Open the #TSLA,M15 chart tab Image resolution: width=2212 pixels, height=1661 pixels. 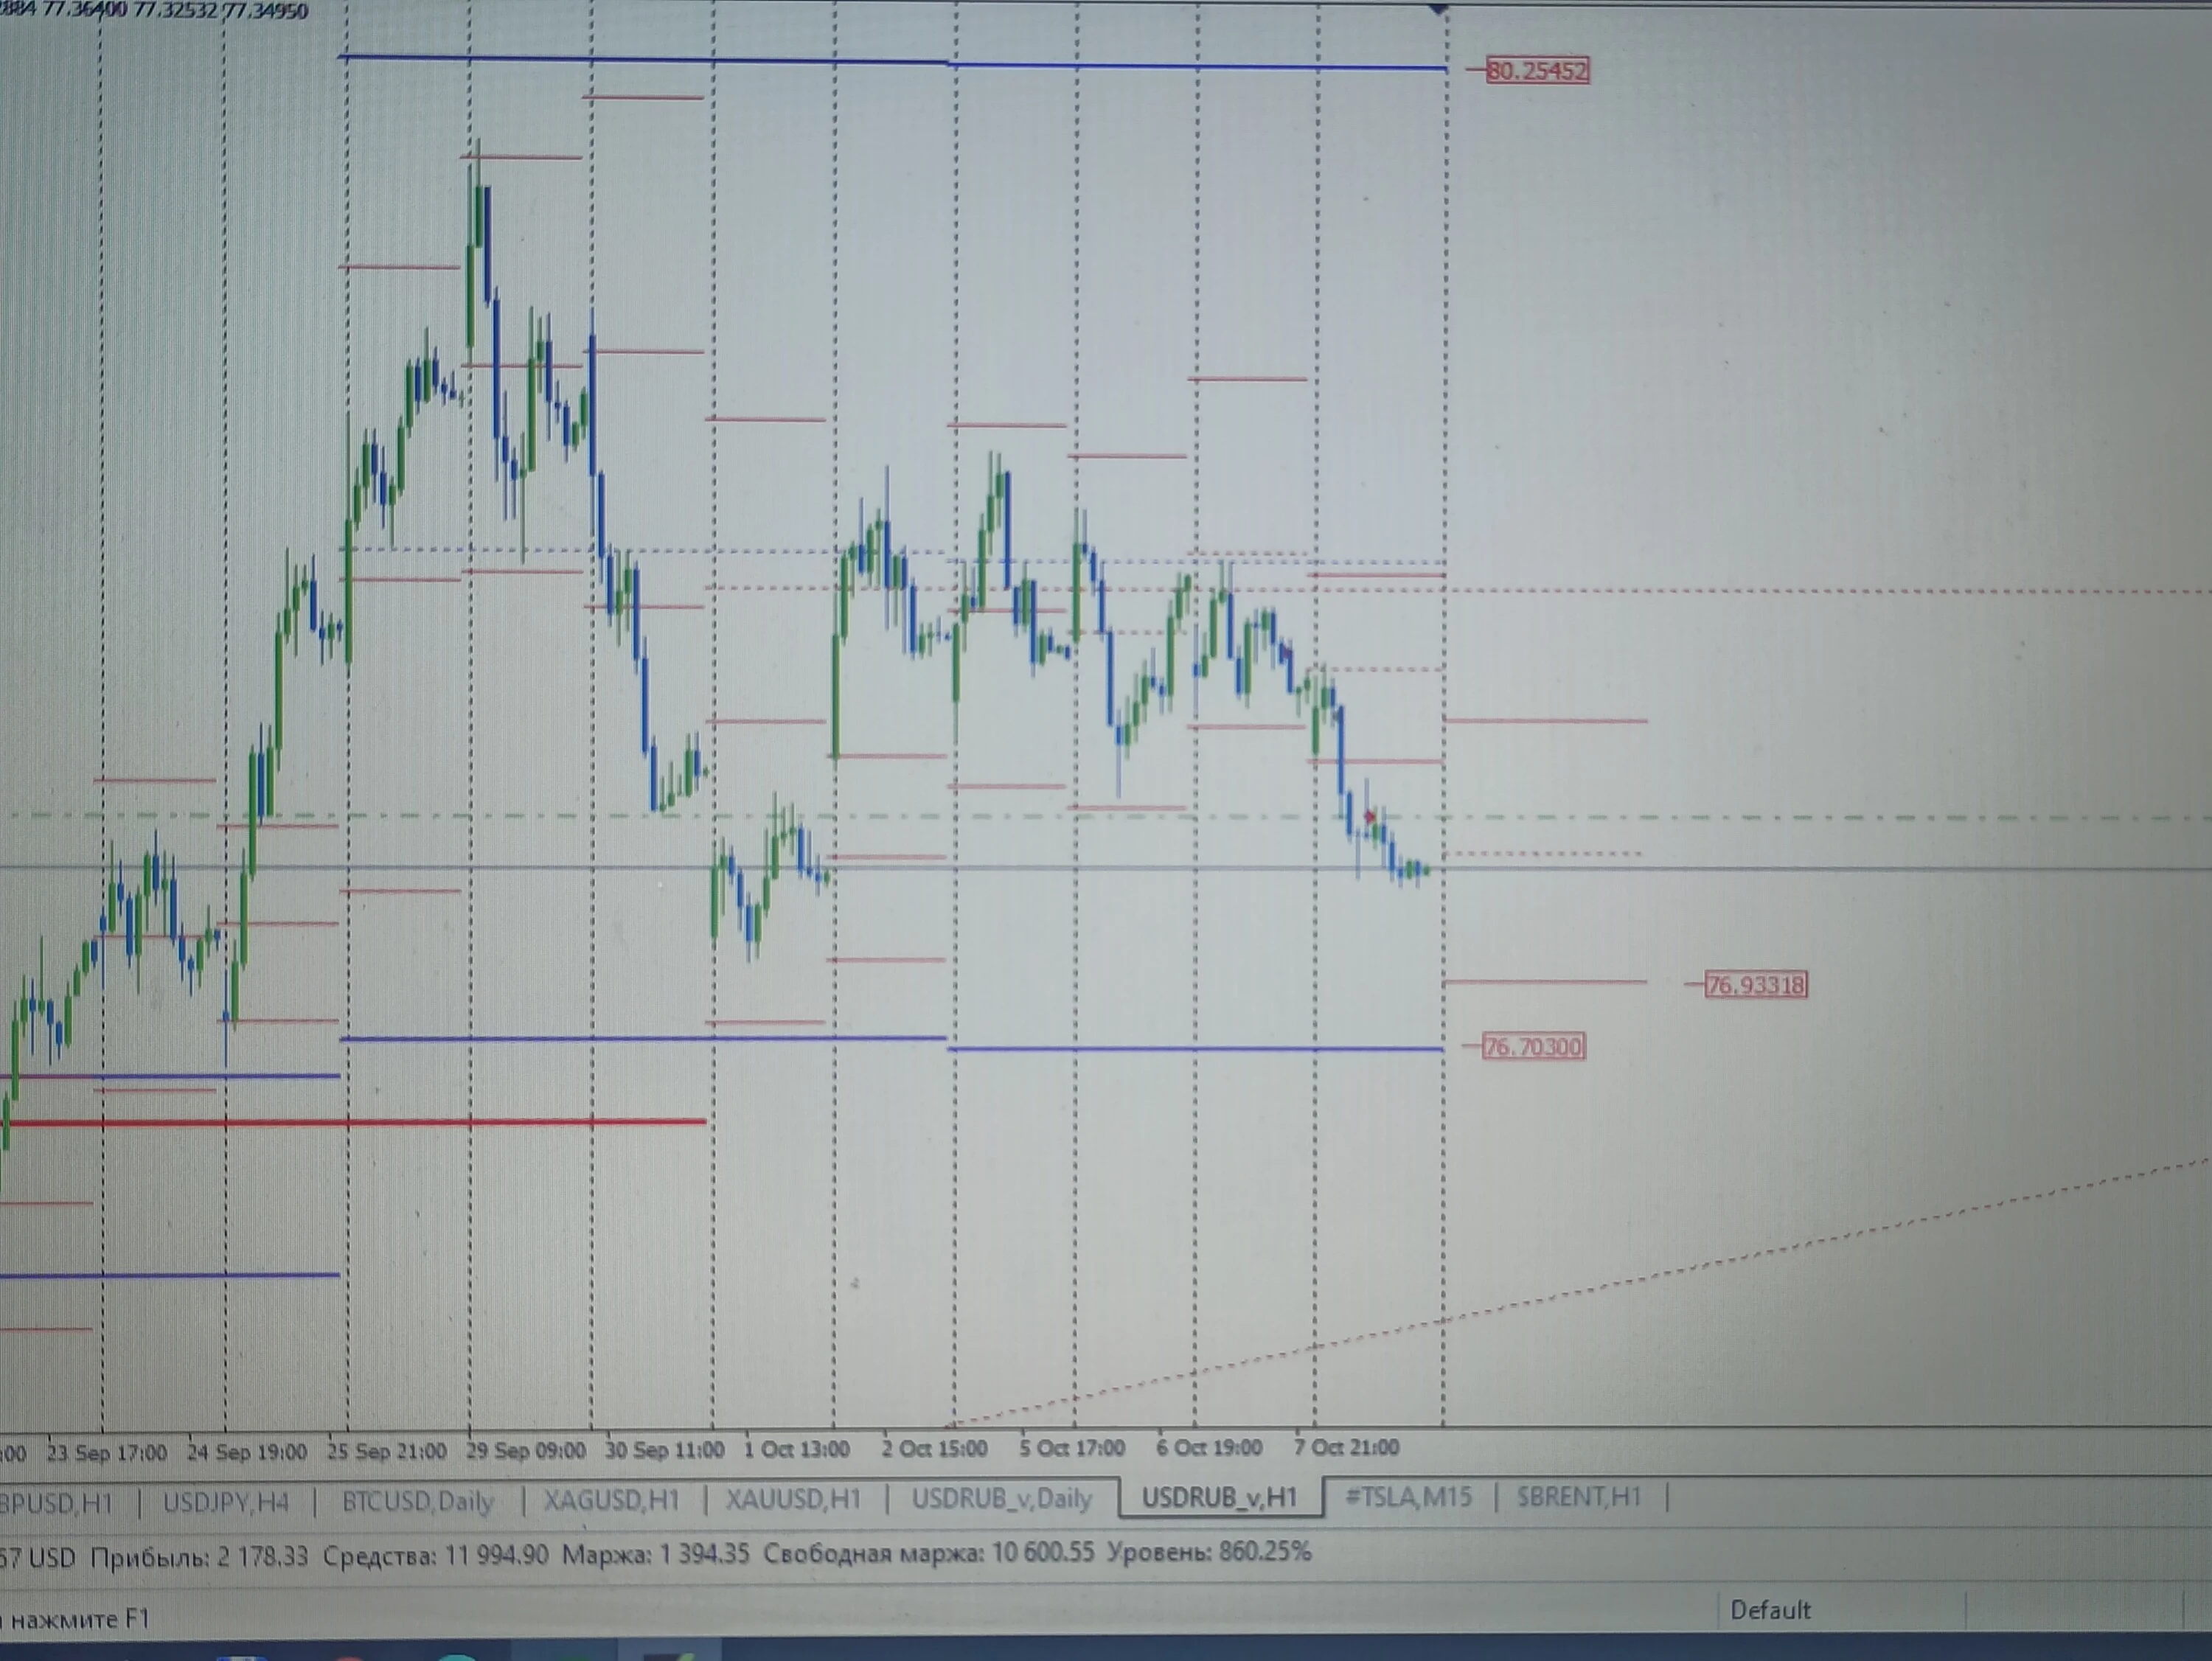[x=1408, y=1497]
